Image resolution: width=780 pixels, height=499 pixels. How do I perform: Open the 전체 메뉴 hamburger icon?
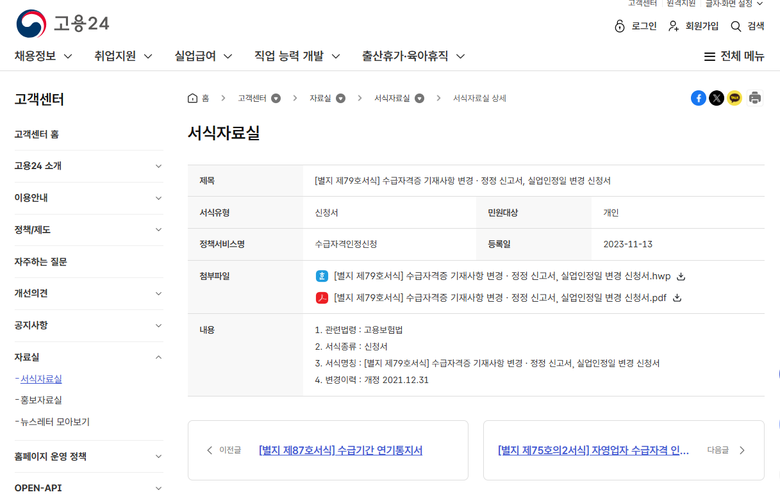point(709,56)
